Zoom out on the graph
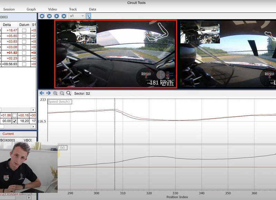 [62, 93]
